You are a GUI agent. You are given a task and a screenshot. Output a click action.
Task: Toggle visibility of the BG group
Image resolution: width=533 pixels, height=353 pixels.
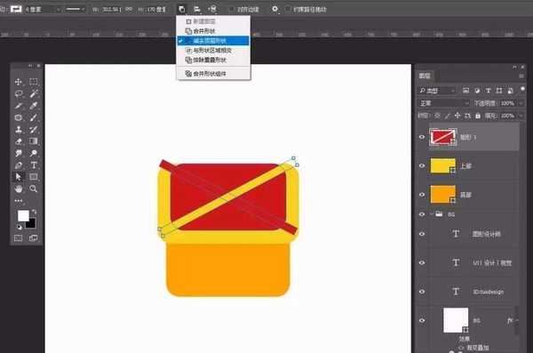coord(422,214)
